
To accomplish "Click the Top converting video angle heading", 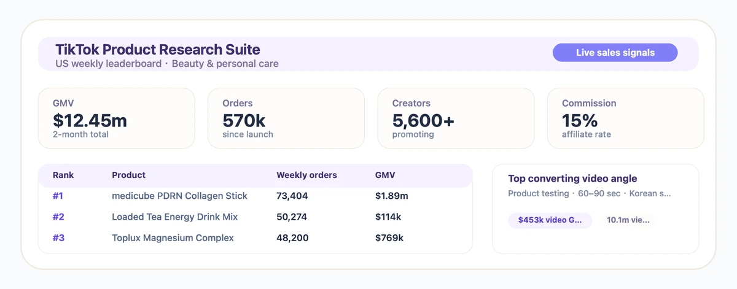I will [x=572, y=179].
